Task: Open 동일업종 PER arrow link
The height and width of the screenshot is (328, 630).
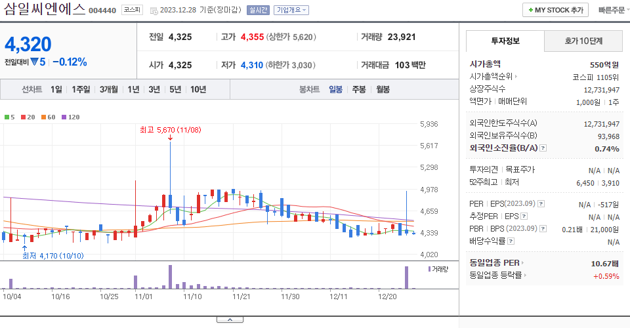Action: (523, 263)
